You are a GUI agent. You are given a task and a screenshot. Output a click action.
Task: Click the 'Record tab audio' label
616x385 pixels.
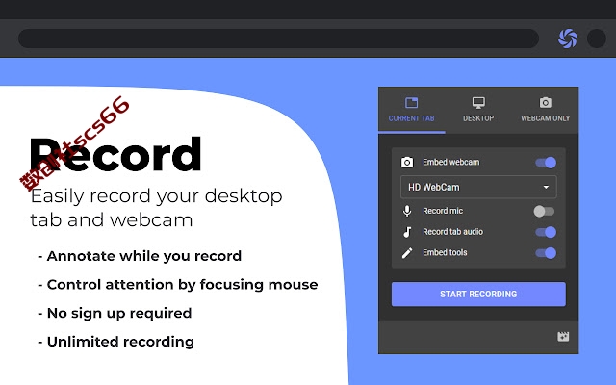[452, 232]
